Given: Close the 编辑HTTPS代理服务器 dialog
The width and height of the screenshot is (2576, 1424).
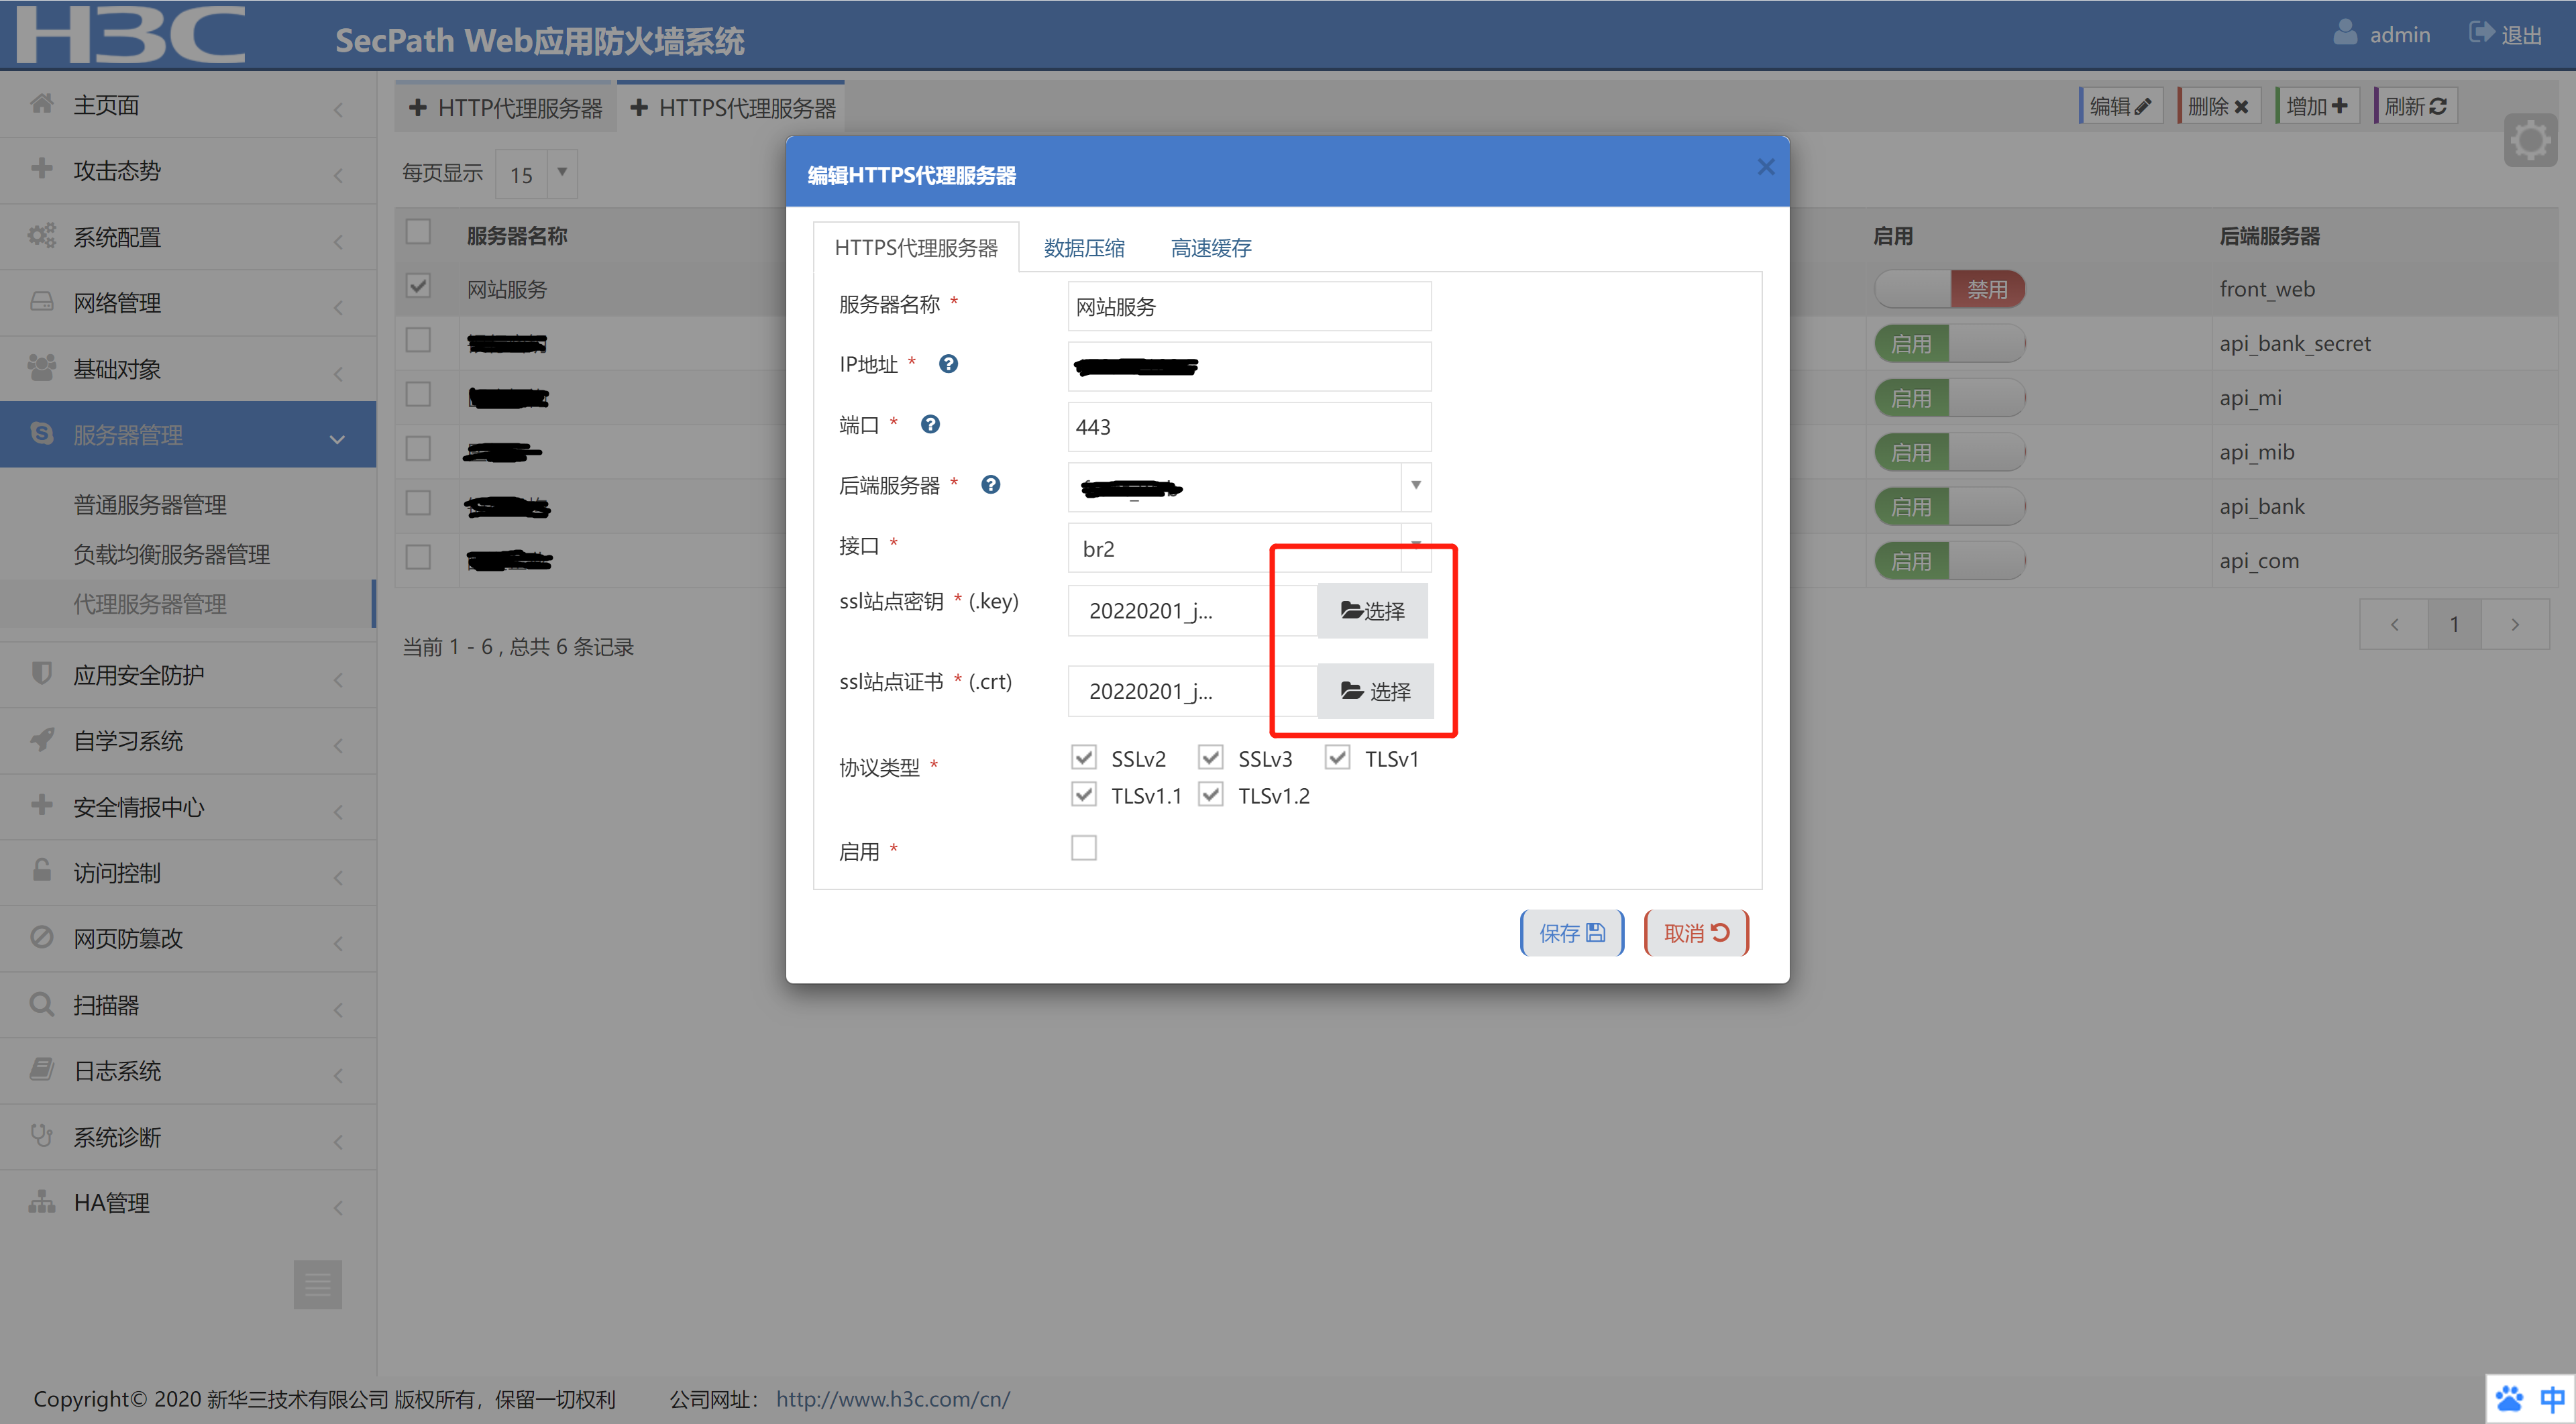Looking at the screenshot, I should click(x=1766, y=167).
